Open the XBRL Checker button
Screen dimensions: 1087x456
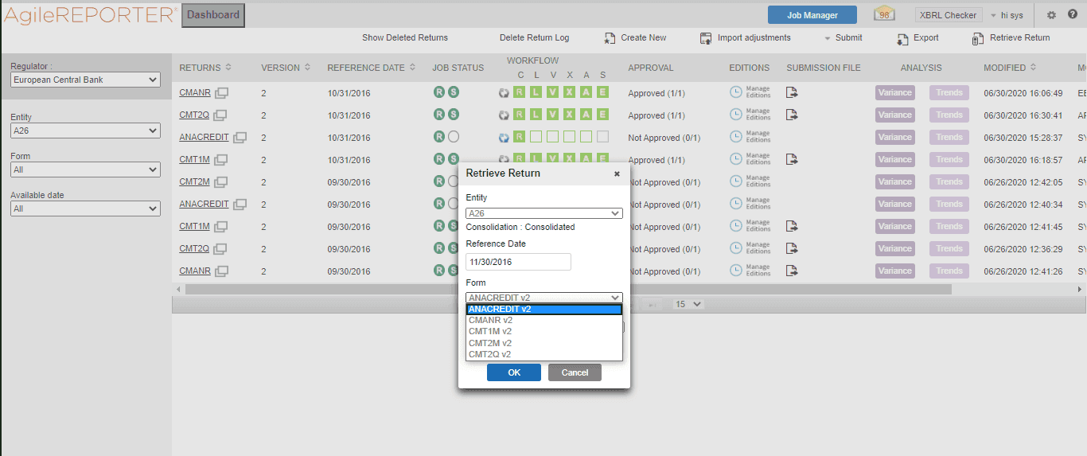[949, 15]
